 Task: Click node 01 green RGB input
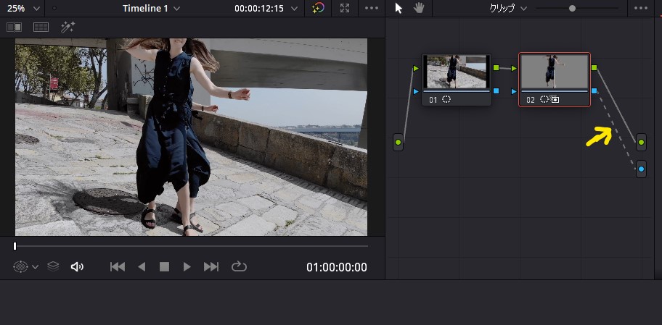point(416,68)
